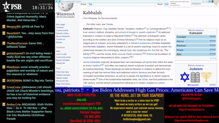Click Contact us in sidebar

(x=61, y=39)
